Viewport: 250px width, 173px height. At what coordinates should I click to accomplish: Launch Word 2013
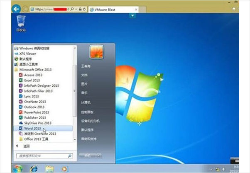click(x=43, y=128)
